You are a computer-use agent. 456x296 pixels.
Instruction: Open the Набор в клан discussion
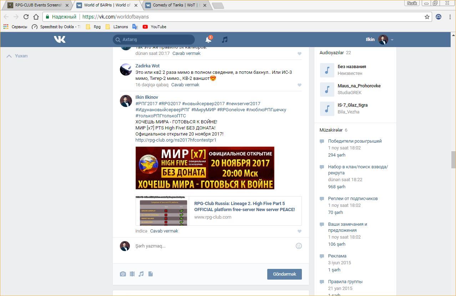(358, 170)
